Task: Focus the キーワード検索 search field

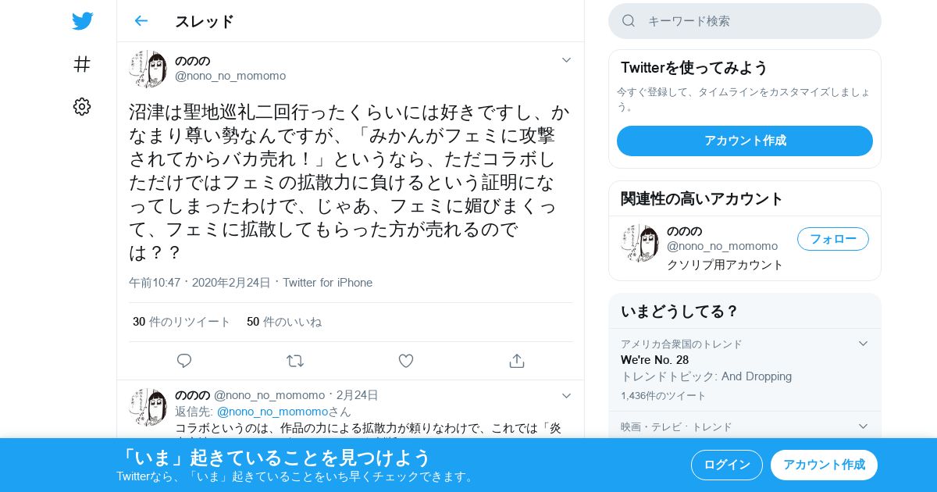Action: pos(745,21)
